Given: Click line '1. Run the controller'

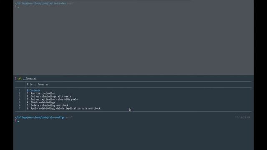Looking at the screenshot, I should (x=41, y=93).
